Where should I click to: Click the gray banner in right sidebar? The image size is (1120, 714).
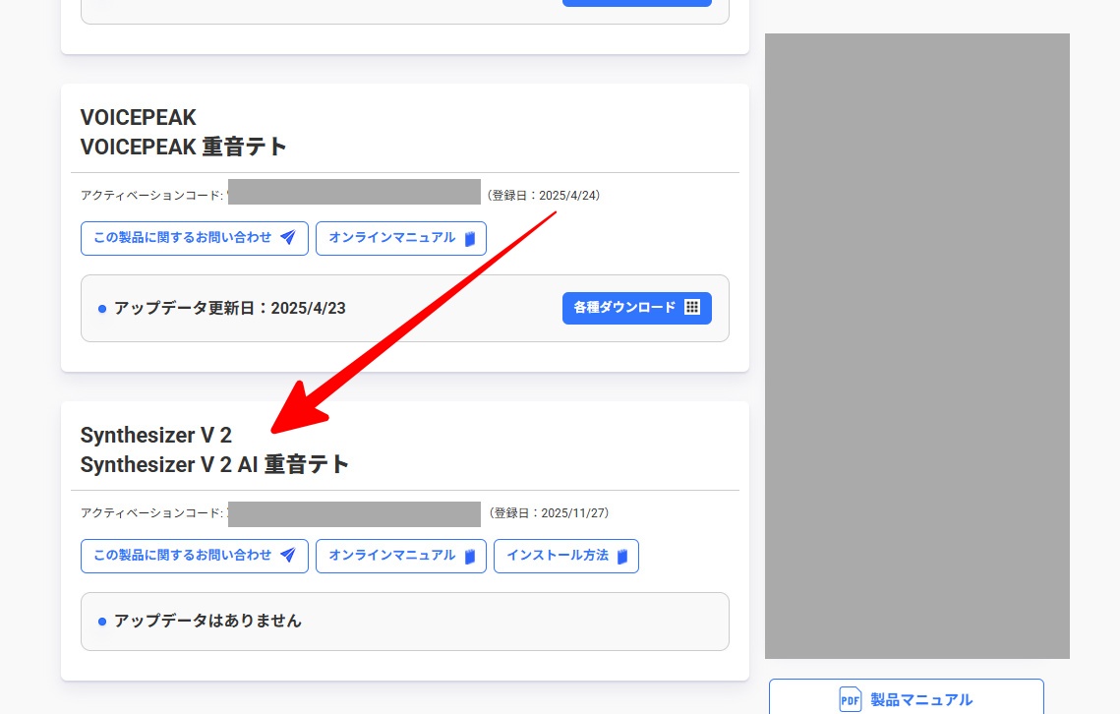click(x=916, y=345)
